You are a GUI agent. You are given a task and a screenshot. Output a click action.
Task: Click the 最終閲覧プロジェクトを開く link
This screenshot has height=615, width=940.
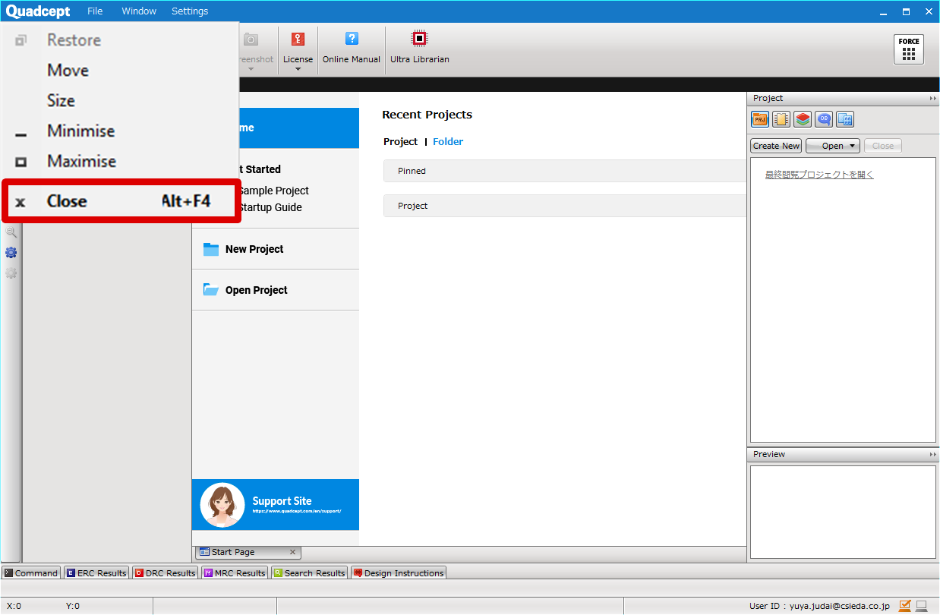[819, 175]
